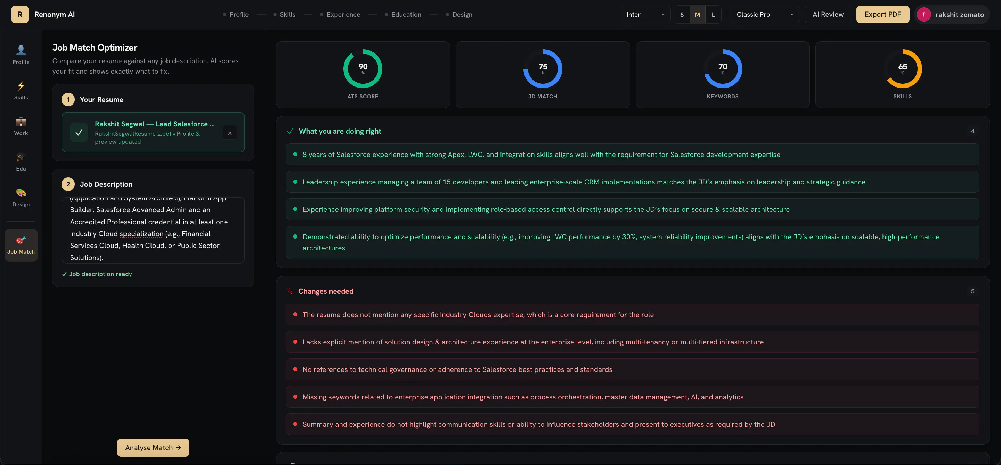Click the count badge 5 in Changes needed
1001x465 pixels.
(972, 291)
